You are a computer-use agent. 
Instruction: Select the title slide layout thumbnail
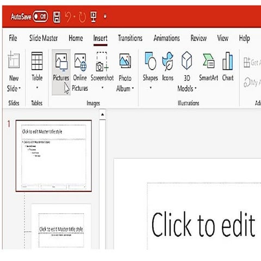(61, 227)
